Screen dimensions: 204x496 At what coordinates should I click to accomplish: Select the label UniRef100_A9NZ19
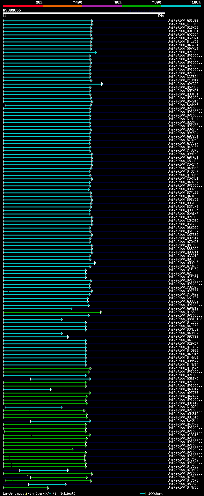183,308
